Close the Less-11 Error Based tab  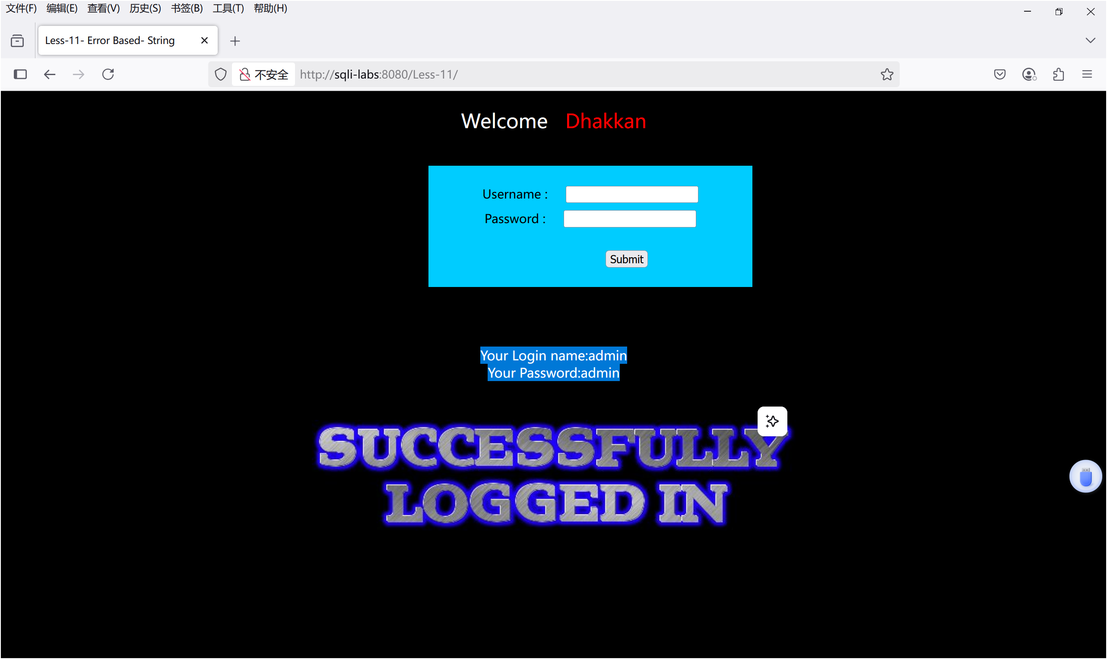coord(204,41)
